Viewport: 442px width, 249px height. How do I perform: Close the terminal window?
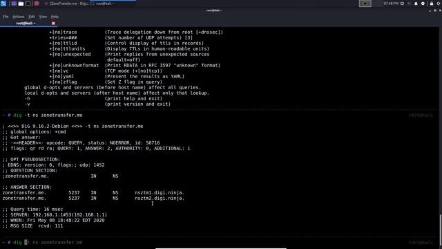pyautogui.click(x=440, y=11)
